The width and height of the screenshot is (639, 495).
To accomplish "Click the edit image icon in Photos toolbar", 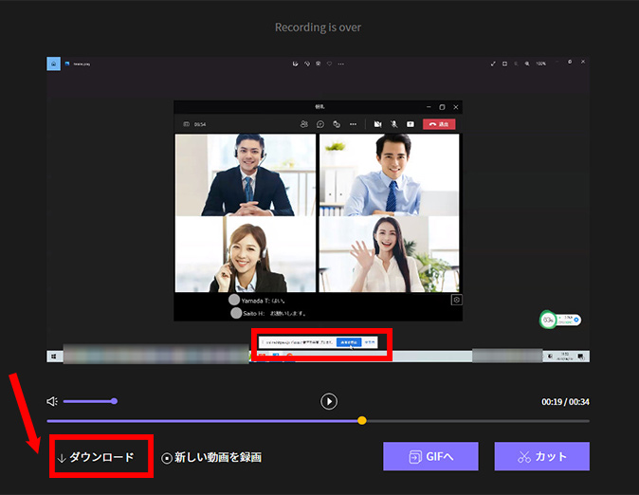I will (x=296, y=64).
